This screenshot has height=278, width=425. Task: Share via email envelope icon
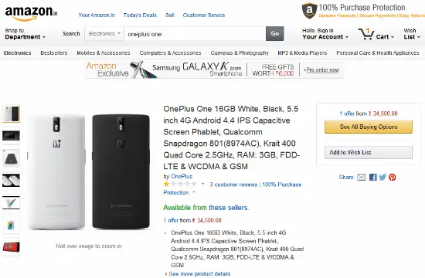pyautogui.click(x=362, y=177)
